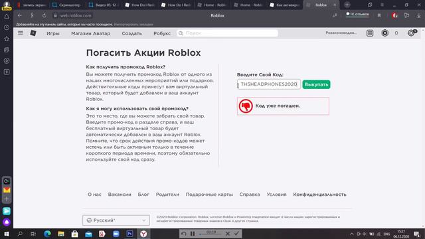Viewport: 425px width, 239px height.
Task: Open the Блог footer link
Action: click(x=143, y=195)
